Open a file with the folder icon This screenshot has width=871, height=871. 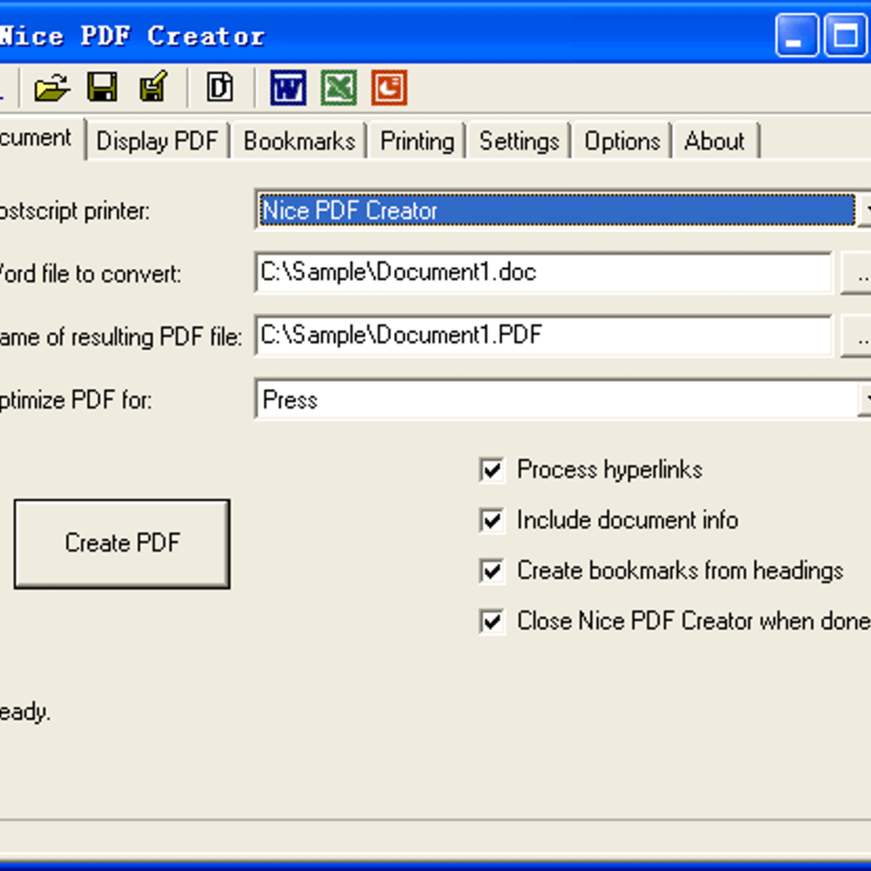pyautogui.click(x=52, y=88)
